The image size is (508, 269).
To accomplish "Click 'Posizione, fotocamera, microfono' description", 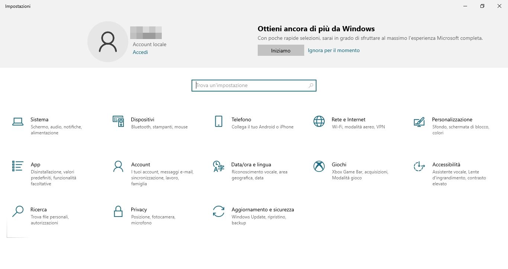I will point(153,220).
